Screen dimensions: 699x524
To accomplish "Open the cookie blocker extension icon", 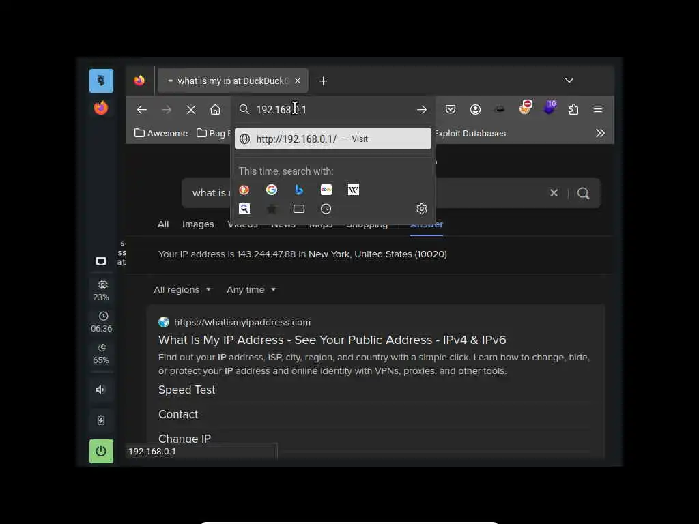I will tap(526, 108).
